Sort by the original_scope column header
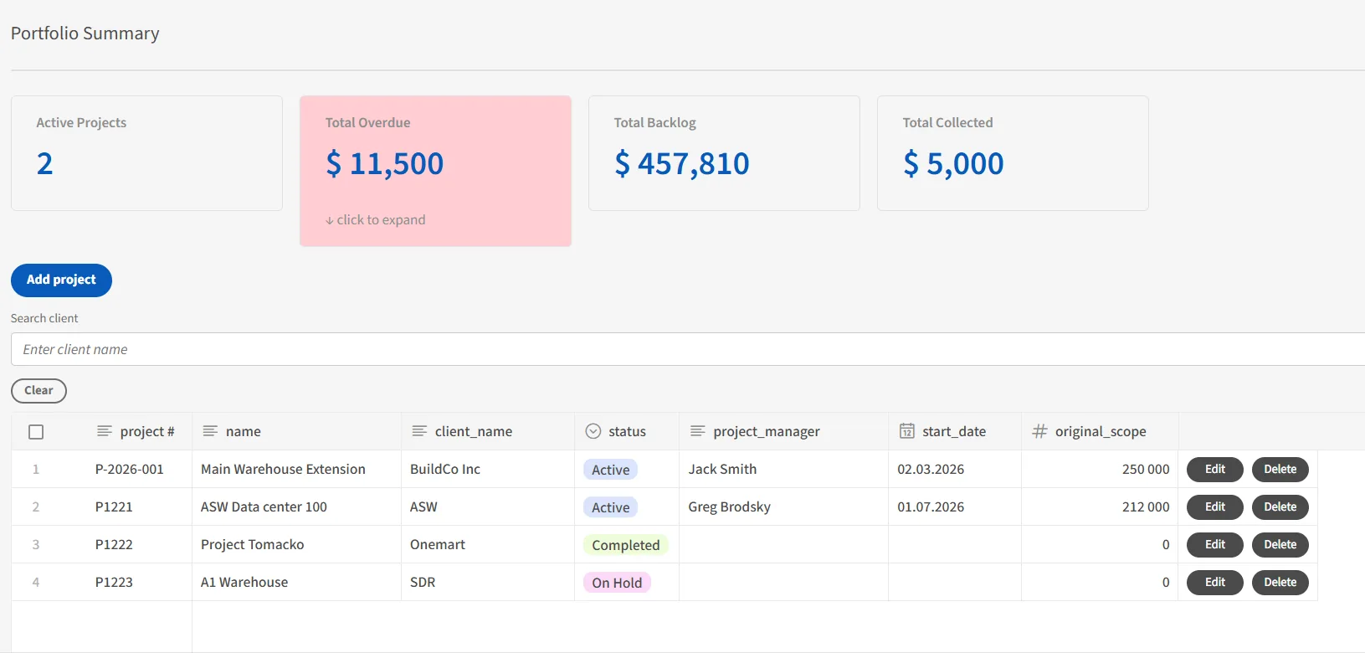 point(1101,431)
